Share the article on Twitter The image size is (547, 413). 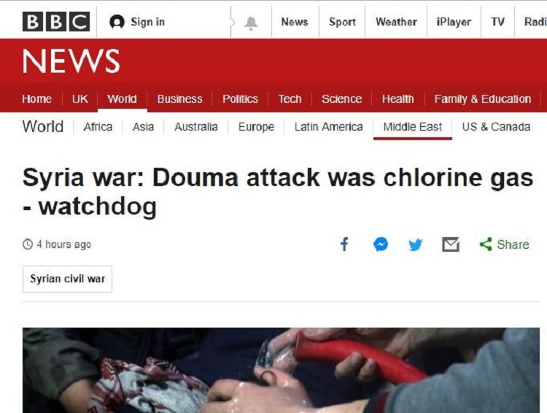click(x=416, y=244)
